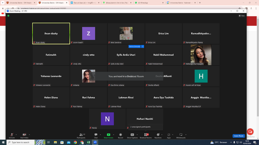This screenshot has width=259, height=145.
Task: Open Whiteboards in Zoom toolbar
Action: click(181, 136)
